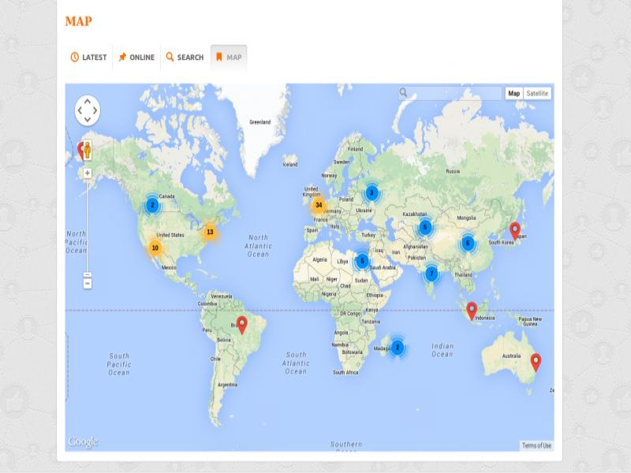Open the Search tab

185,58
